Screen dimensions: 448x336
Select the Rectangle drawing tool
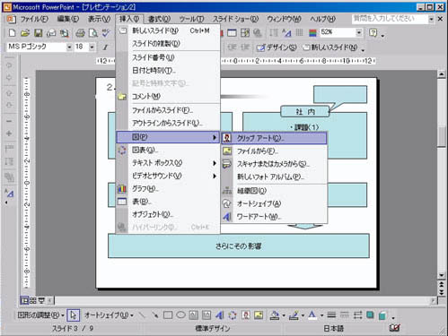click(168, 315)
